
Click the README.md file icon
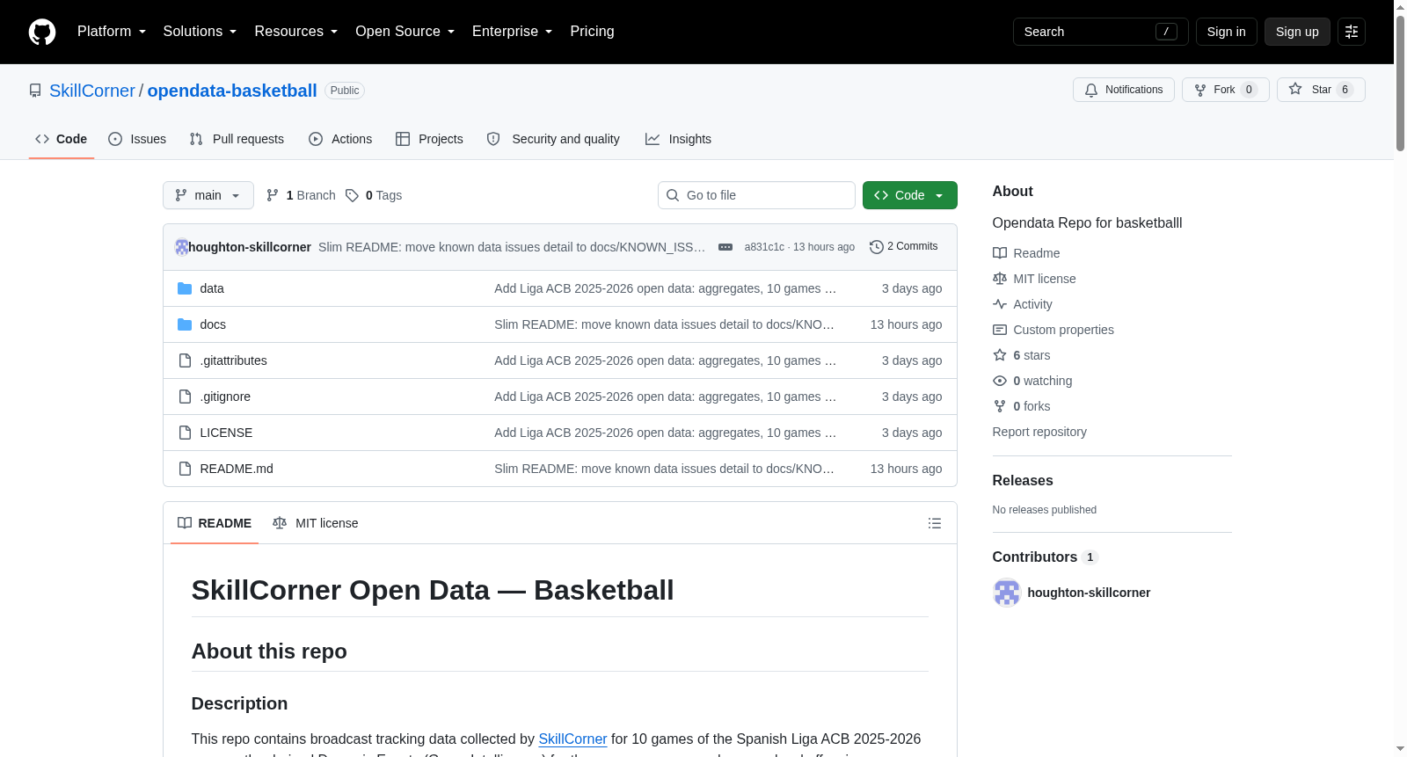[185, 469]
